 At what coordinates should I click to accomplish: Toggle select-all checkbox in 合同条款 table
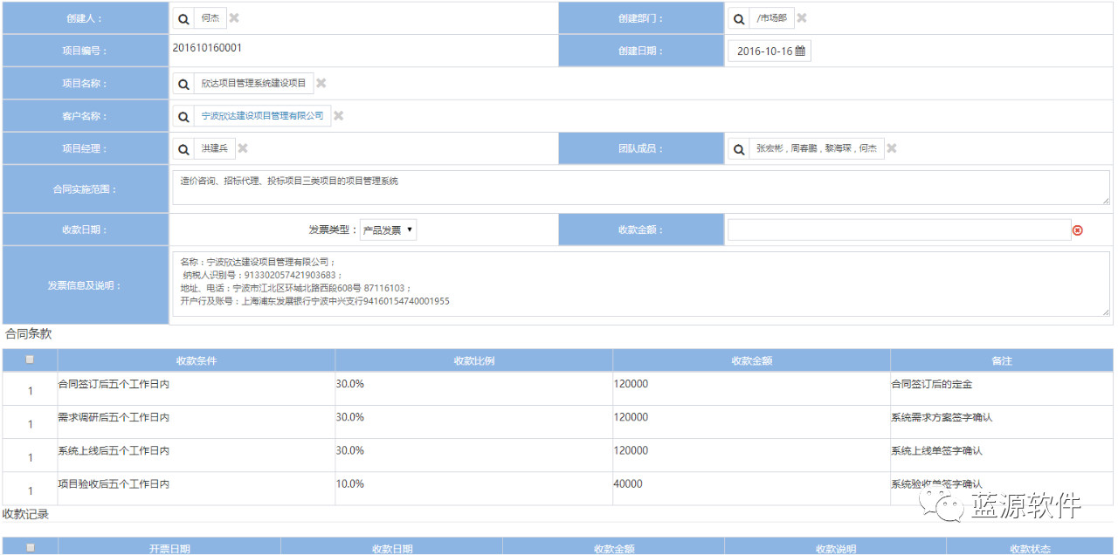[31, 360]
